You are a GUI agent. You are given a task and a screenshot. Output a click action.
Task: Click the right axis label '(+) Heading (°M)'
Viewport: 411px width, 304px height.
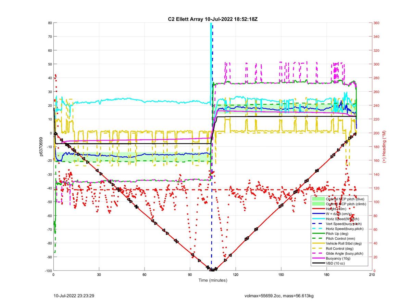click(x=384, y=147)
